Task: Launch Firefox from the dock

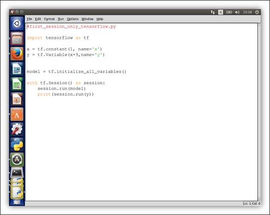Action: [17, 54]
